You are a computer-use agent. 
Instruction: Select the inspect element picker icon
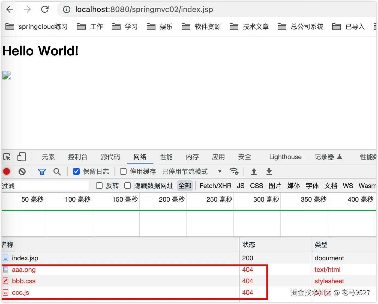(7, 157)
